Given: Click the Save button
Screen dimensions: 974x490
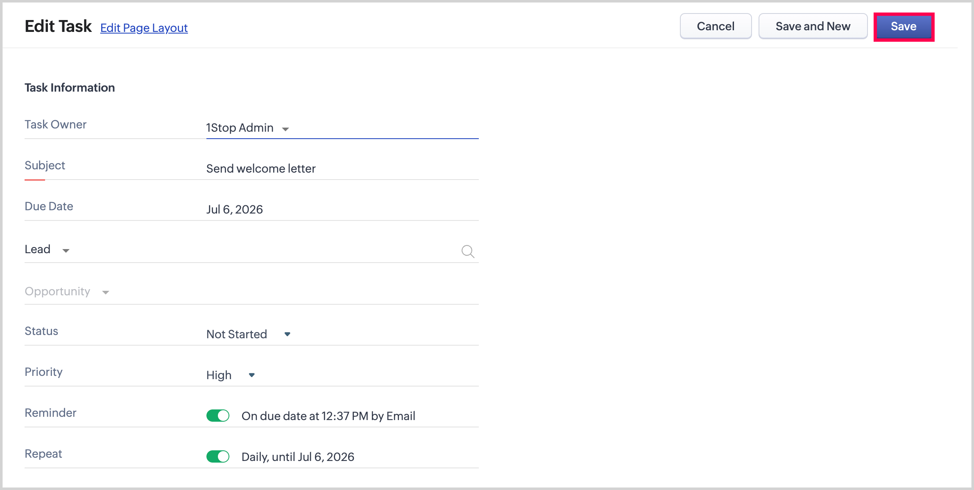Looking at the screenshot, I should click(x=904, y=27).
